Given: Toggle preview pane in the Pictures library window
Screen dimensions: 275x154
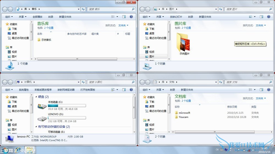Looking at the screenshot, I should pos(262,17).
